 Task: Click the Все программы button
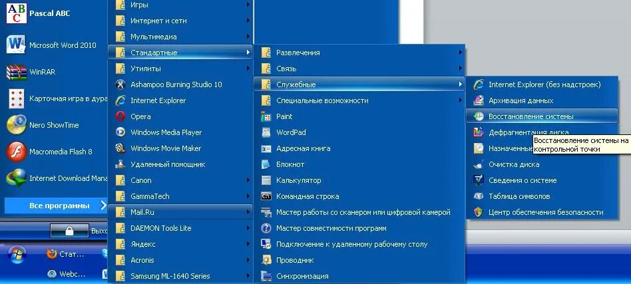[x=56, y=206]
